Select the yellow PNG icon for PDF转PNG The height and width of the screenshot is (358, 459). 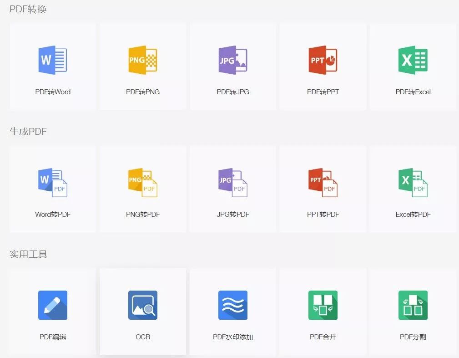click(143, 60)
